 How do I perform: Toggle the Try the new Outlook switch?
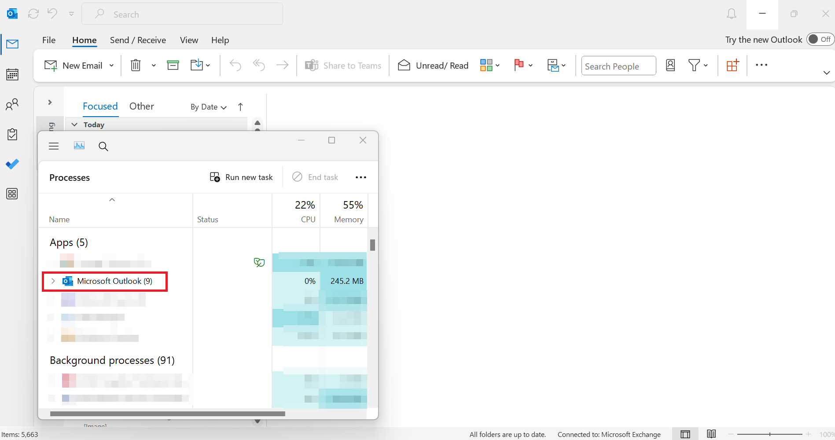click(820, 39)
